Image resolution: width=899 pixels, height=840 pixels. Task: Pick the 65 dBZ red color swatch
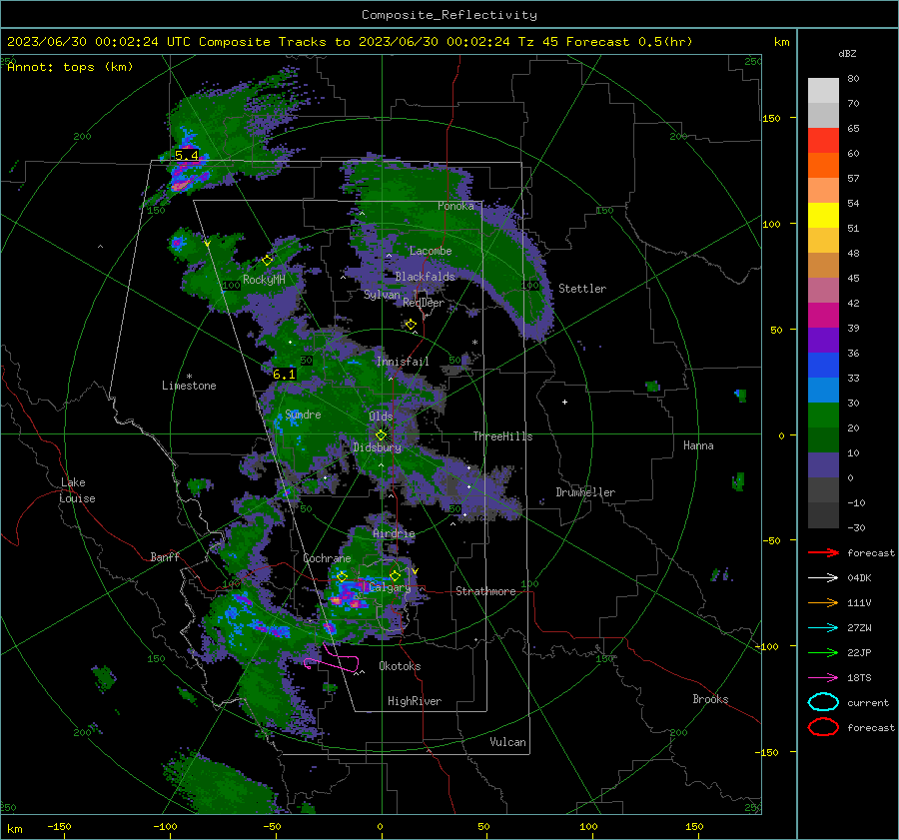point(823,140)
